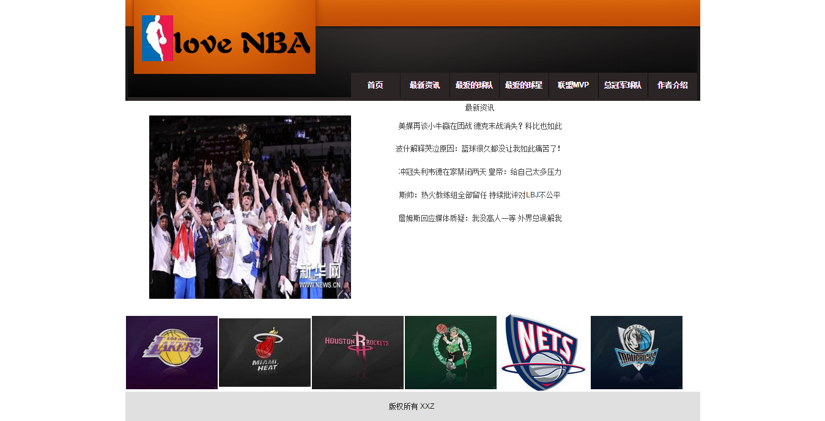Image resolution: width=825 pixels, height=421 pixels.
Task: Choose the Boston Celtics logo
Action: click(451, 353)
